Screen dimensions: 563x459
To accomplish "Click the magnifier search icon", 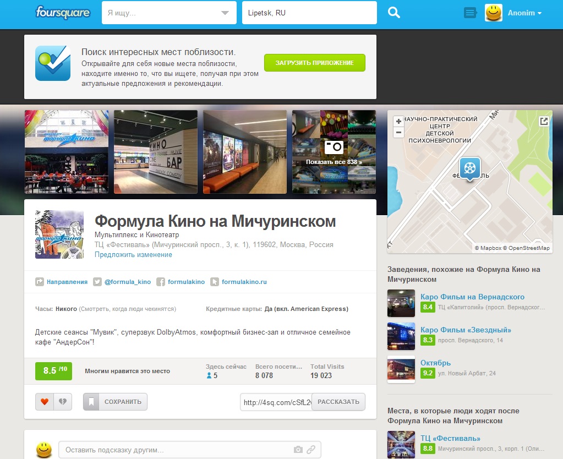I will (x=394, y=13).
